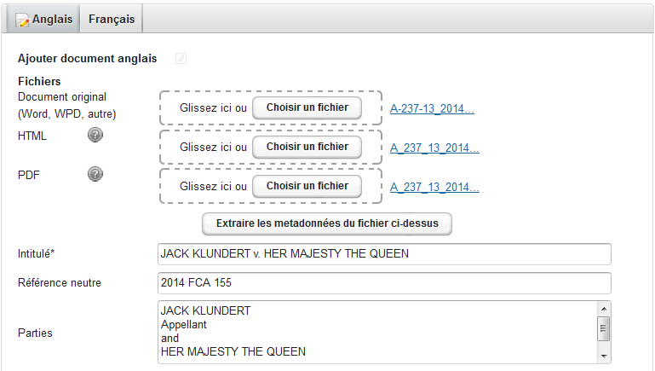655x371 pixels.
Task: Toggle the Ajouter document anglais checkbox
Action: tap(181, 58)
